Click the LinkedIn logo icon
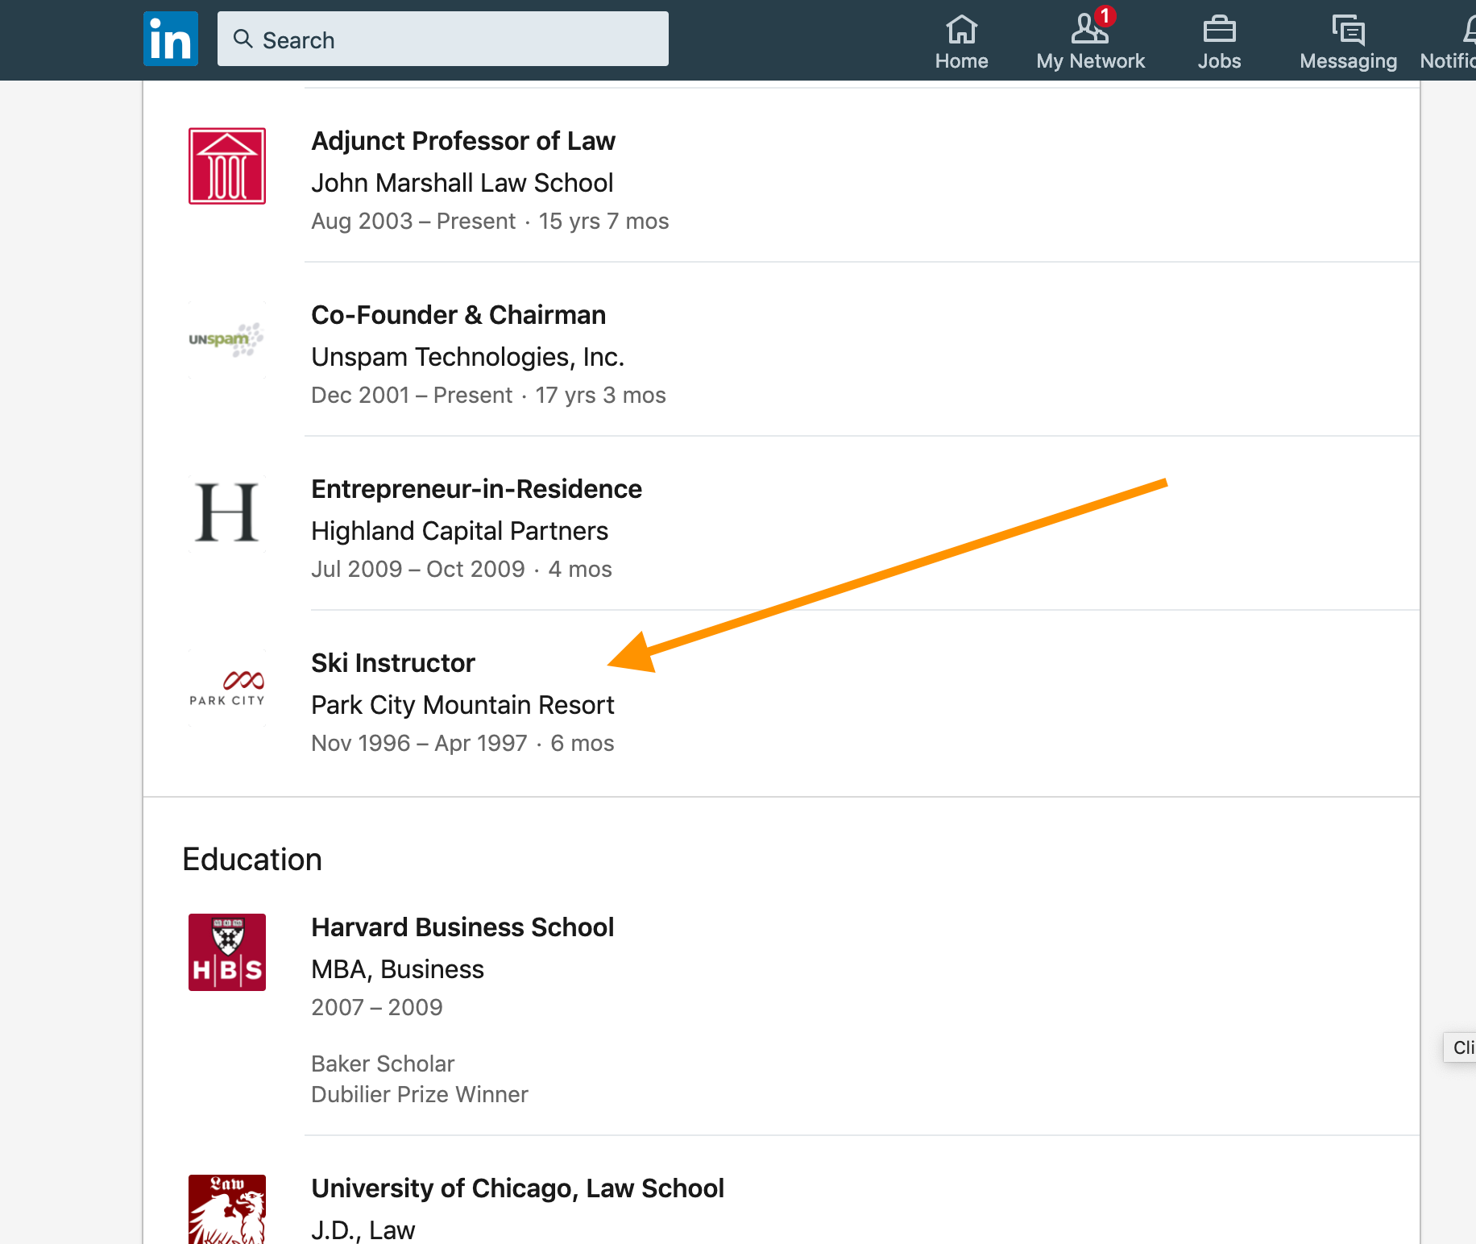Screen dimensions: 1476x1244 click(x=170, y=39)
